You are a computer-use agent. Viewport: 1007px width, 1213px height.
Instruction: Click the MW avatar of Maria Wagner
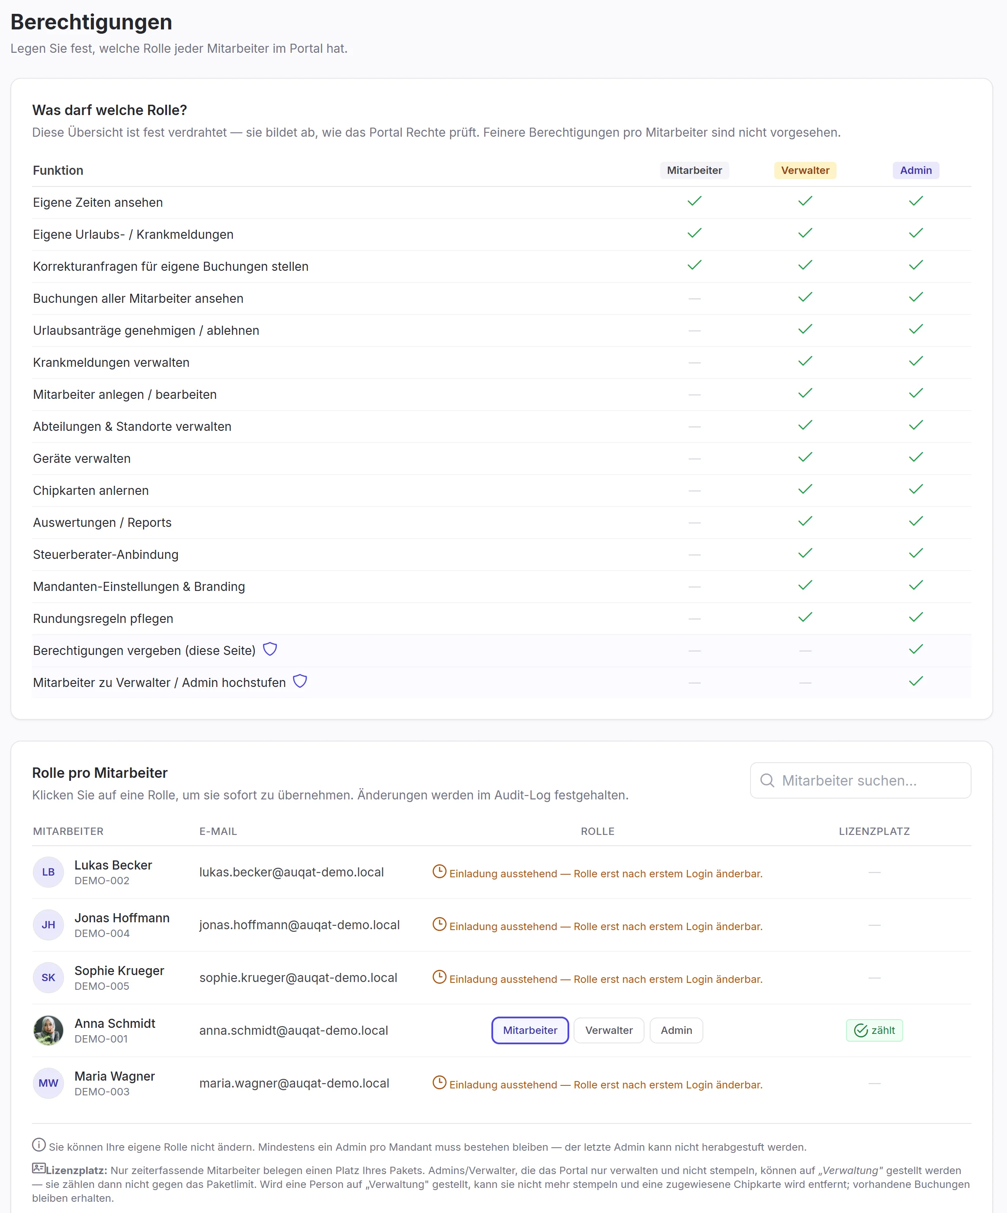[48, 1083]
